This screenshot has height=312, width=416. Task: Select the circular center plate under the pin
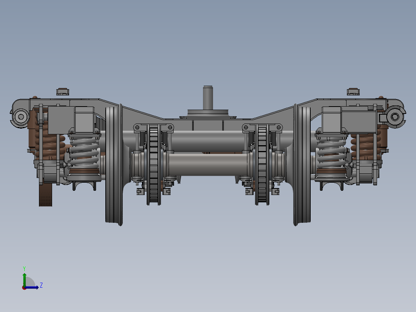[208, 113]
